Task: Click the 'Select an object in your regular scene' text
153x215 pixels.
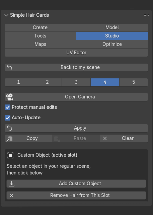Action: click(49, 166)
